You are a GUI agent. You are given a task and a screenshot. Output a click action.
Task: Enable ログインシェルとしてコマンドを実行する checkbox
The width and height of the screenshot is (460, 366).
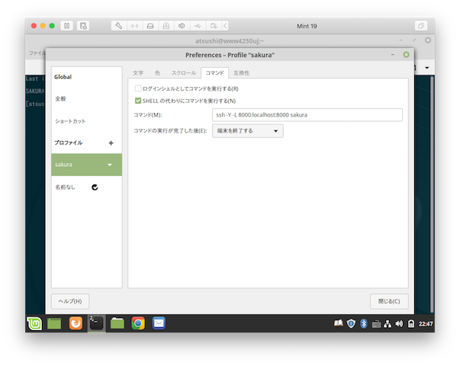point(138,89)
